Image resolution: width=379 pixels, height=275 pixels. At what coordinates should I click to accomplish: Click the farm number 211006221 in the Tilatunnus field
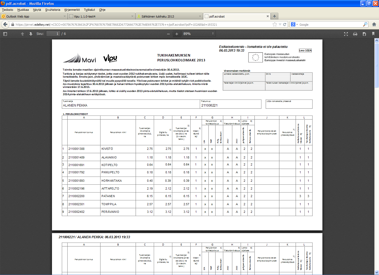210,105
